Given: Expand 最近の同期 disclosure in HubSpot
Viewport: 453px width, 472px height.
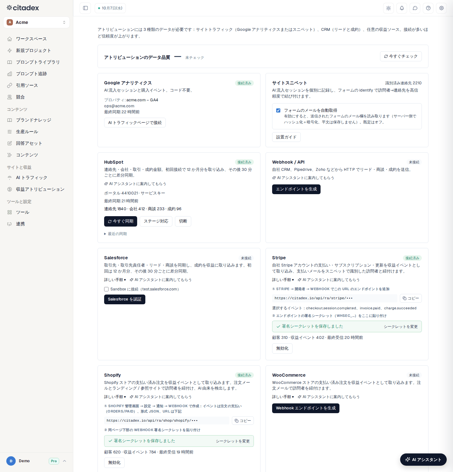Looking at the screenshot, I should pyautogui.click(x=115, y=234).
